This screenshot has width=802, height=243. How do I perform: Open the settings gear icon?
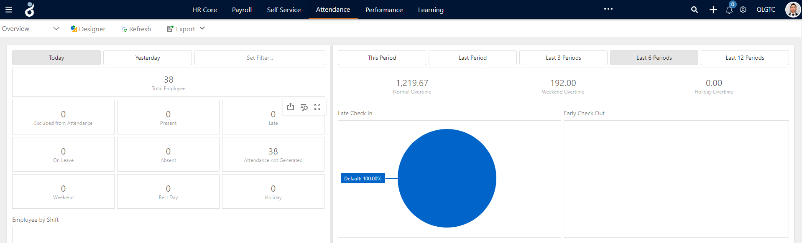(x=743, y=10)
